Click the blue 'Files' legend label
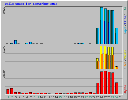 coord(125,20)
